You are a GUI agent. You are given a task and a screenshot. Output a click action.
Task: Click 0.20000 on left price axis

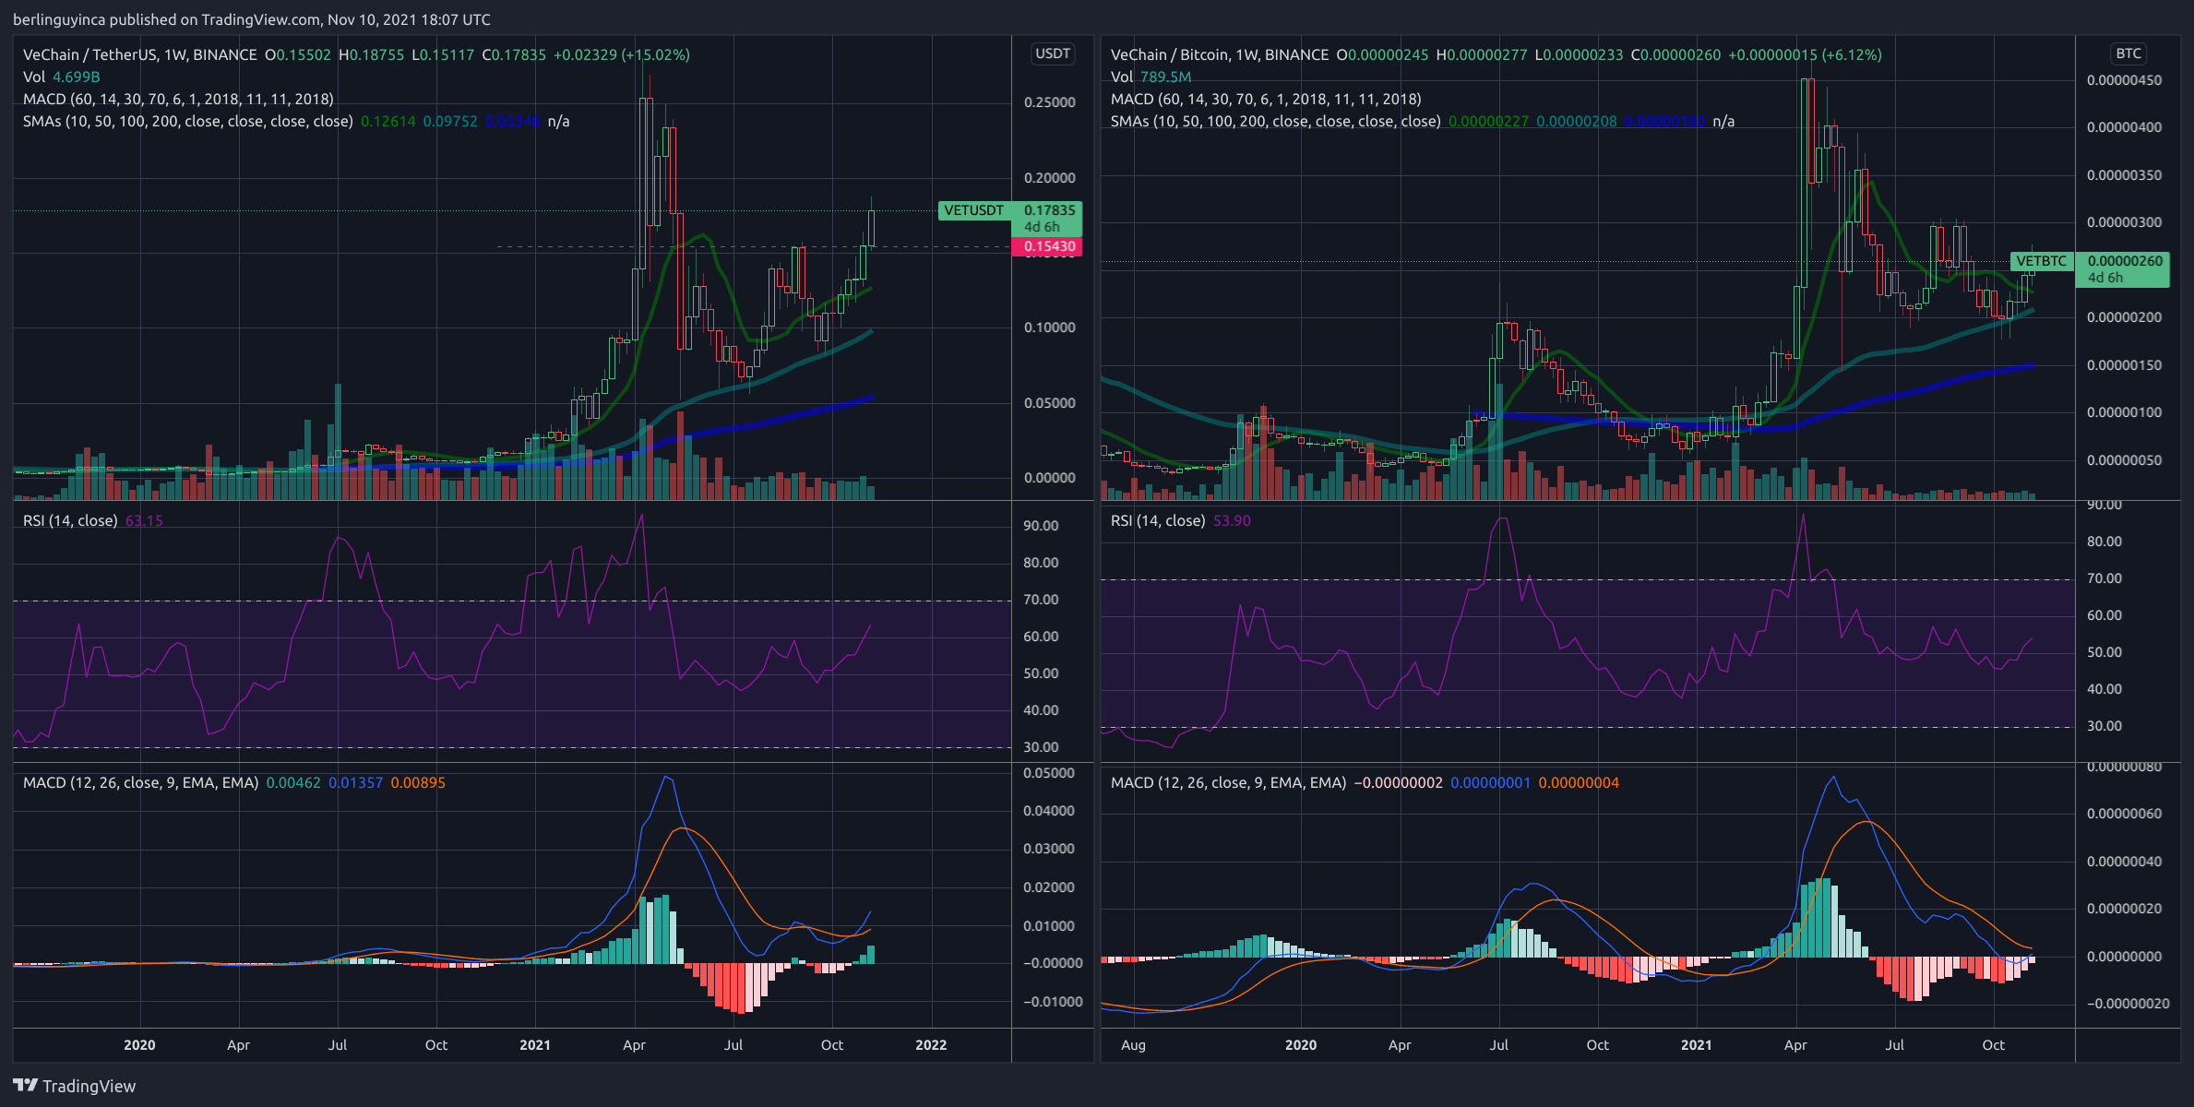coord(1049,177)
